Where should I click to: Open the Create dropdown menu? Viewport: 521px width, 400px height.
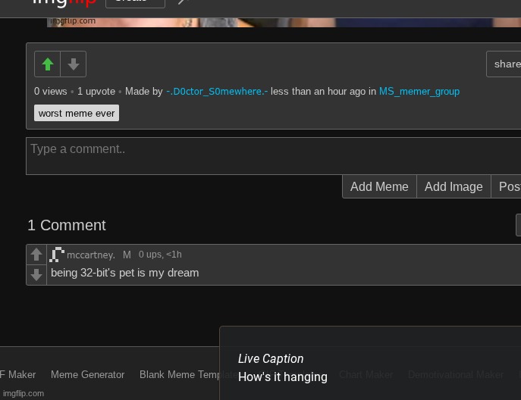coord(135,2)
